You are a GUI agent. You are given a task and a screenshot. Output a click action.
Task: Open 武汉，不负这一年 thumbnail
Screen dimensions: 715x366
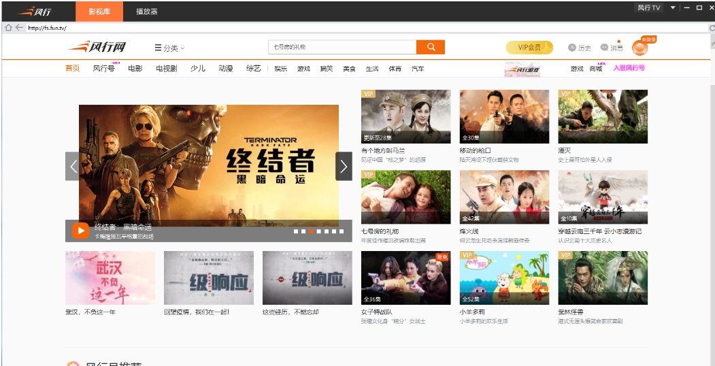point(110,278)
